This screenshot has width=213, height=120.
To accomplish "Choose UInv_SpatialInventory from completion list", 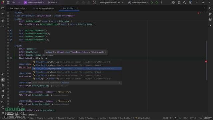I will click(x=77, y=79).
